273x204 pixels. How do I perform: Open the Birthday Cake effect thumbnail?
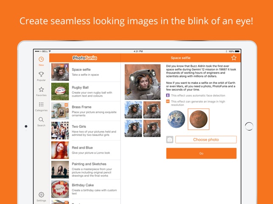[x=60, y=189]
